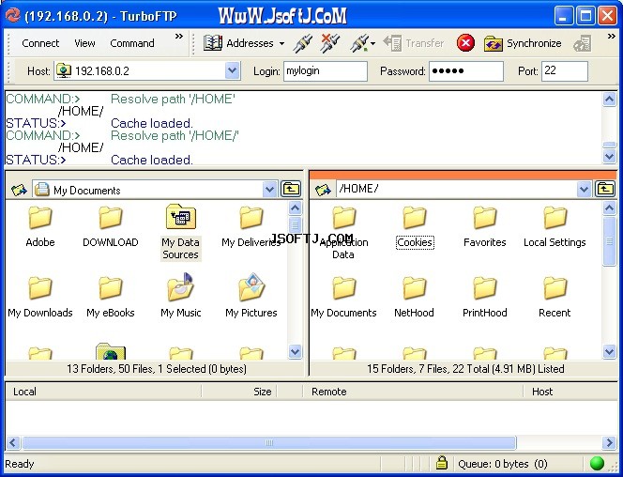The image size is (623, 477).
Task: Select the remote Favorites folder
Action: point(485,227)
